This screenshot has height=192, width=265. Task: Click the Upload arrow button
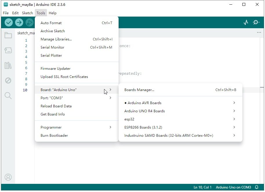(x=19, y=22)
